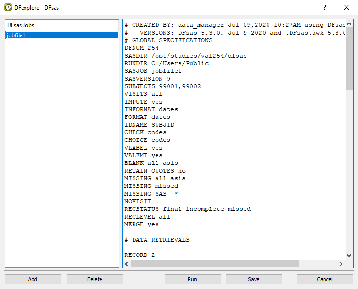
Task: Close the DFexplore - DFsas dialog window
Action: (347, 7)
